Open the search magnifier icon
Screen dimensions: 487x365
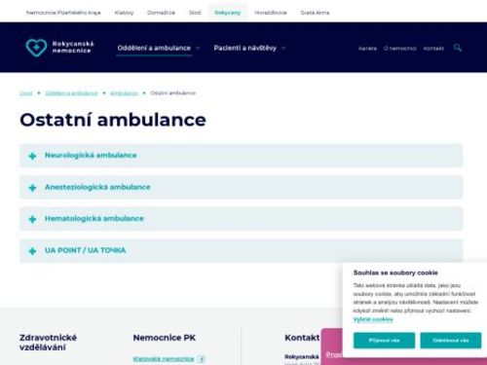(458, 48)
